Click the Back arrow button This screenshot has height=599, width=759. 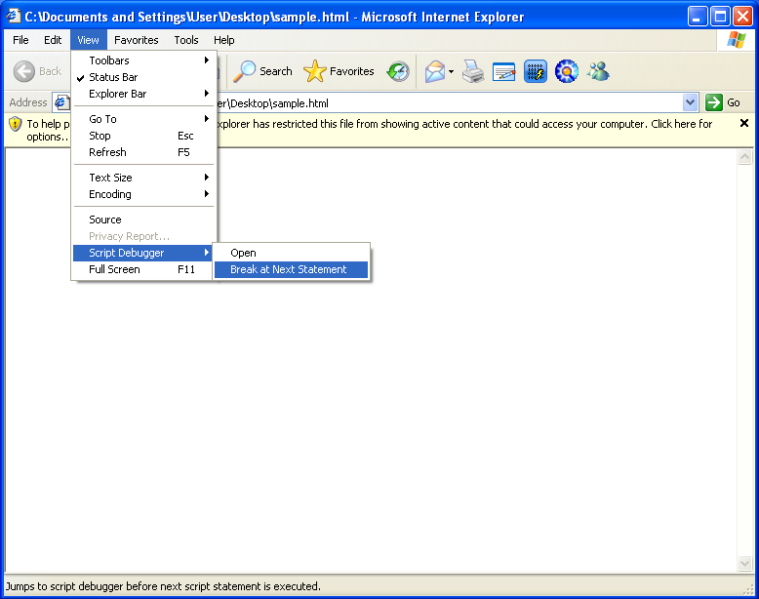[38, 71]
